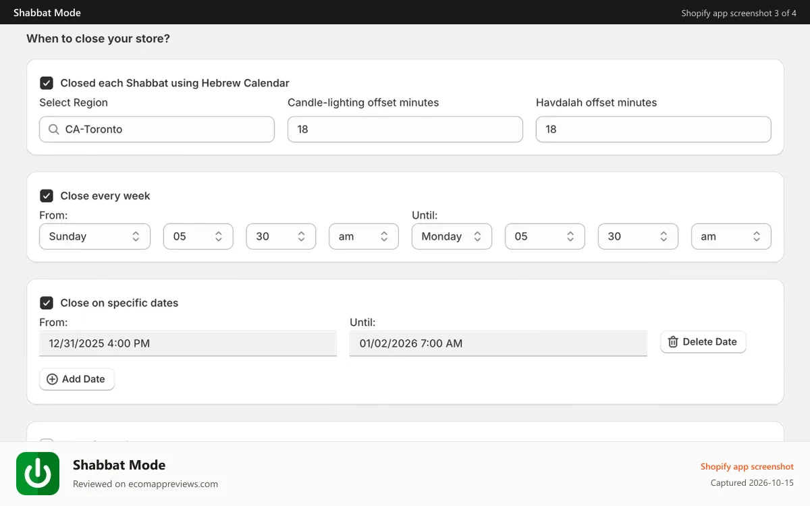Click the orange Shopify app screenshot text
This screenshot has height=506, width=810.
click(747, 467)
